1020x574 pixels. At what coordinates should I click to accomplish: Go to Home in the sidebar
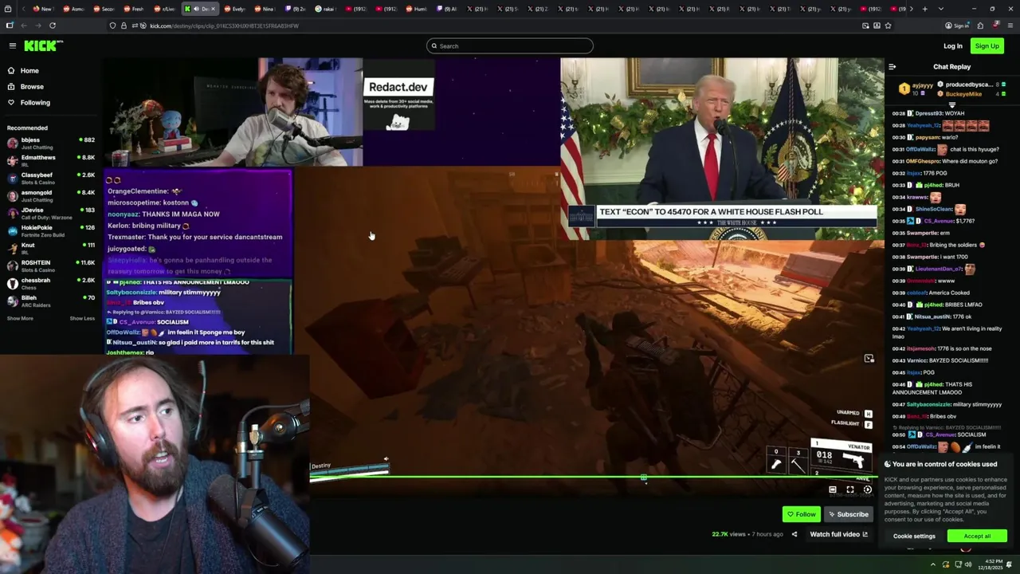pos(29,71)
